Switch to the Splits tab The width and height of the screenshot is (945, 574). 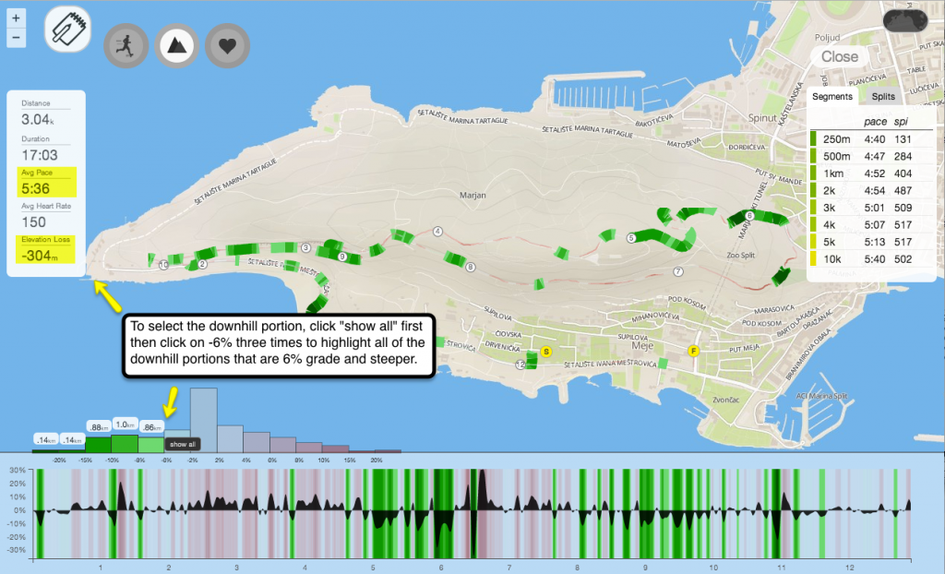click(x=883, y=97)
